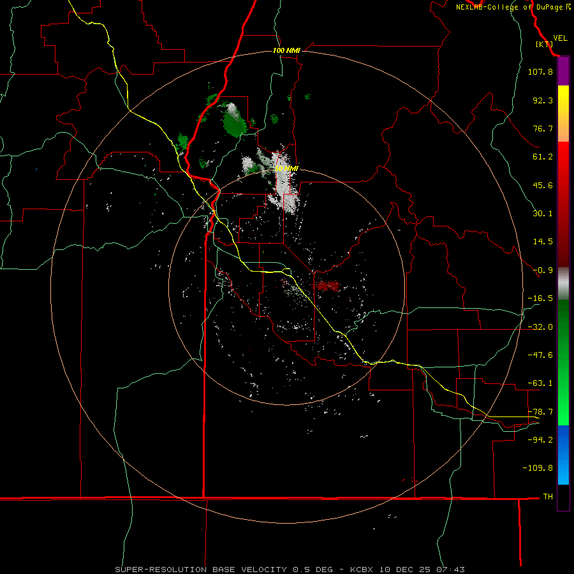Select the 45.6 velocity scale value

543,185
